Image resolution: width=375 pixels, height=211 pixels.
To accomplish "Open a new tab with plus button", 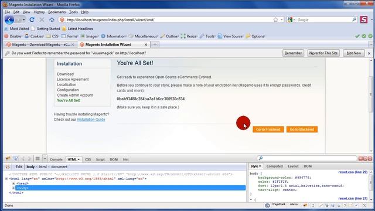I will pyautogui.click(x=155, y=45).
